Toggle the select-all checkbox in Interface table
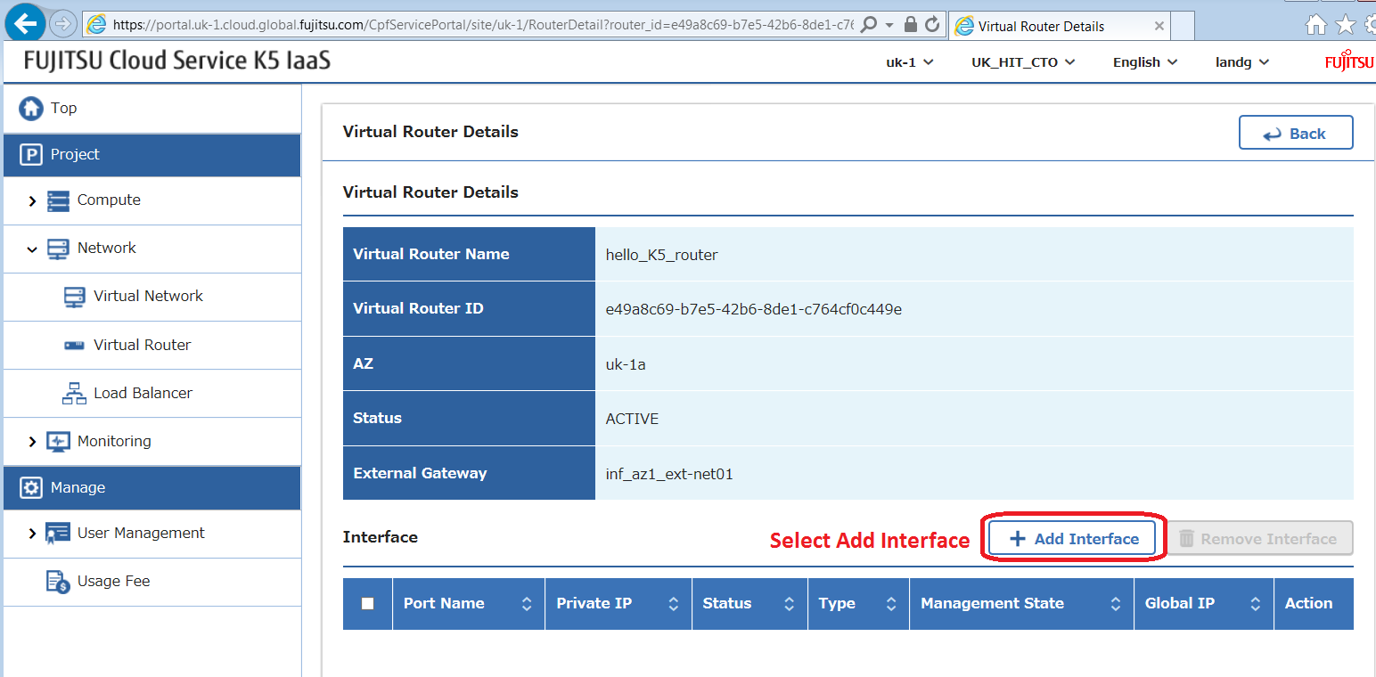This screenshot has width=1376, height=677. click(367, 604)
